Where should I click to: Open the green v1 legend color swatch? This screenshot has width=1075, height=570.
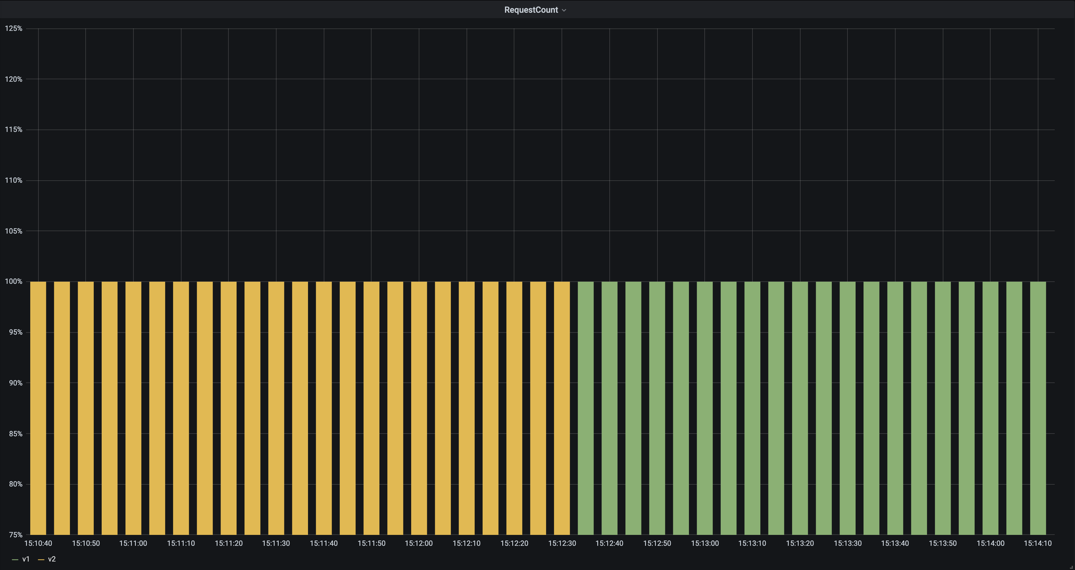click(15, 560)
